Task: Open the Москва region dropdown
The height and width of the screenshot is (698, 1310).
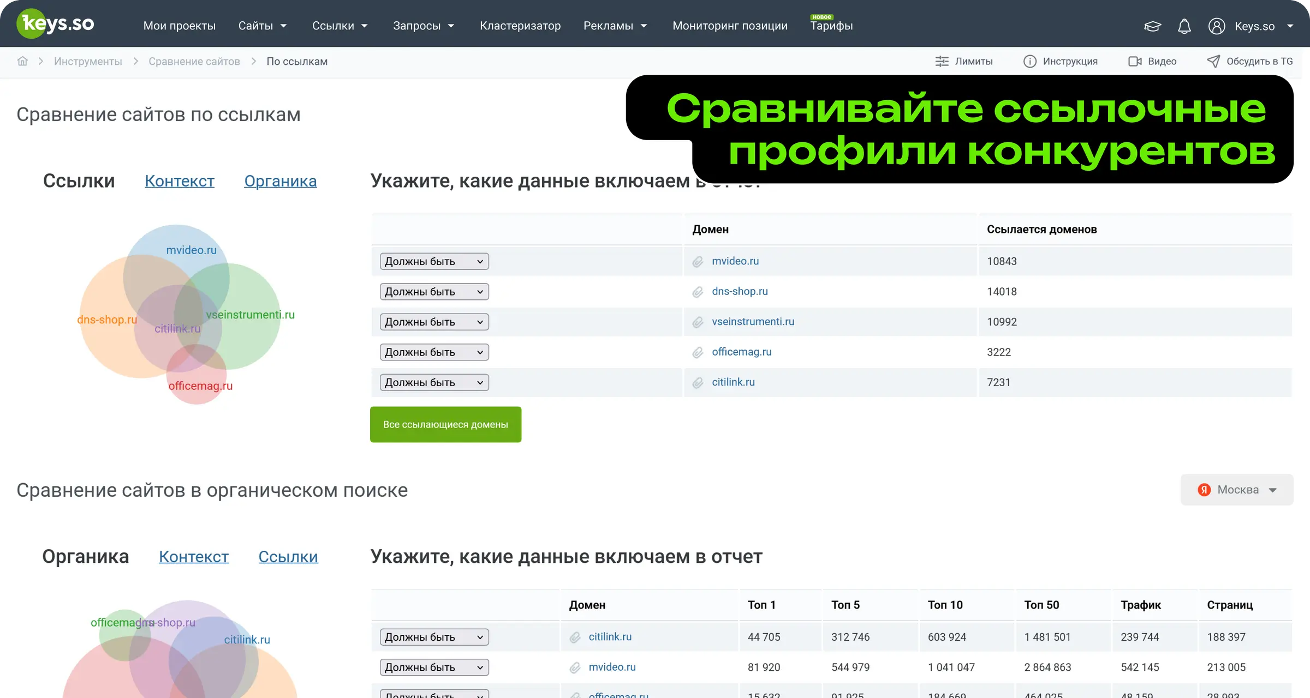Action: 1237,490
